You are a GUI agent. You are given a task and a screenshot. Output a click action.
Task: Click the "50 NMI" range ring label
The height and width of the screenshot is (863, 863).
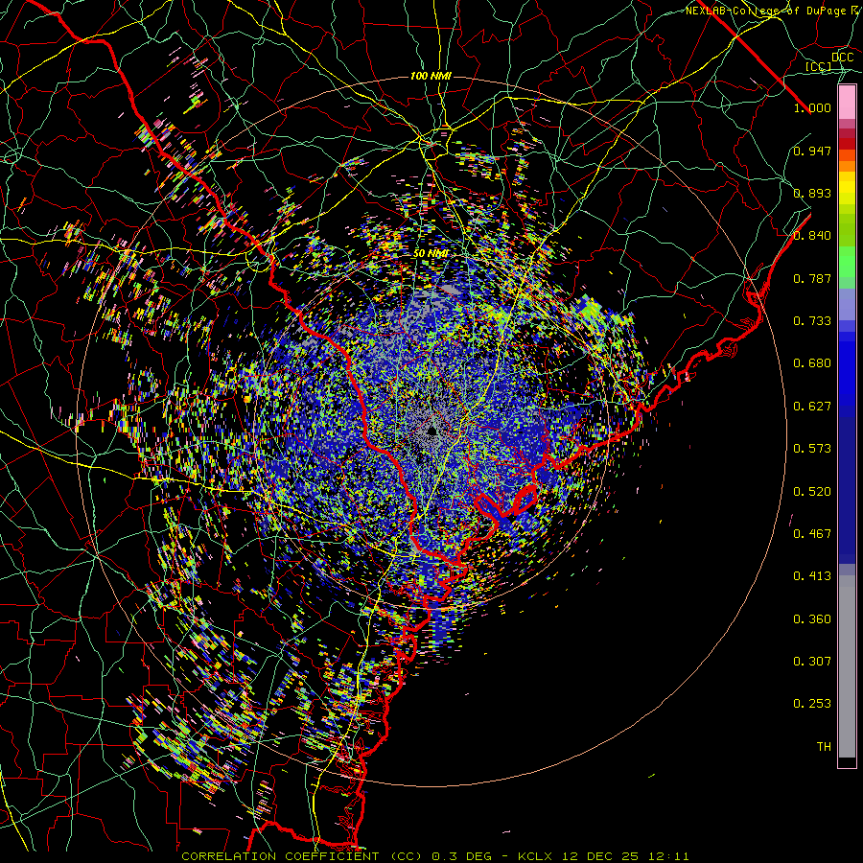[x=431, y=253]
